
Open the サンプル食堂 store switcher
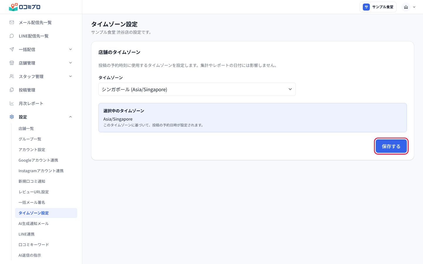378,7
